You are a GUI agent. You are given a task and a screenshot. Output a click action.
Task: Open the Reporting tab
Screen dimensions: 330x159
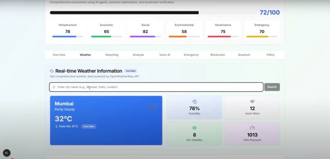point(112,55)
